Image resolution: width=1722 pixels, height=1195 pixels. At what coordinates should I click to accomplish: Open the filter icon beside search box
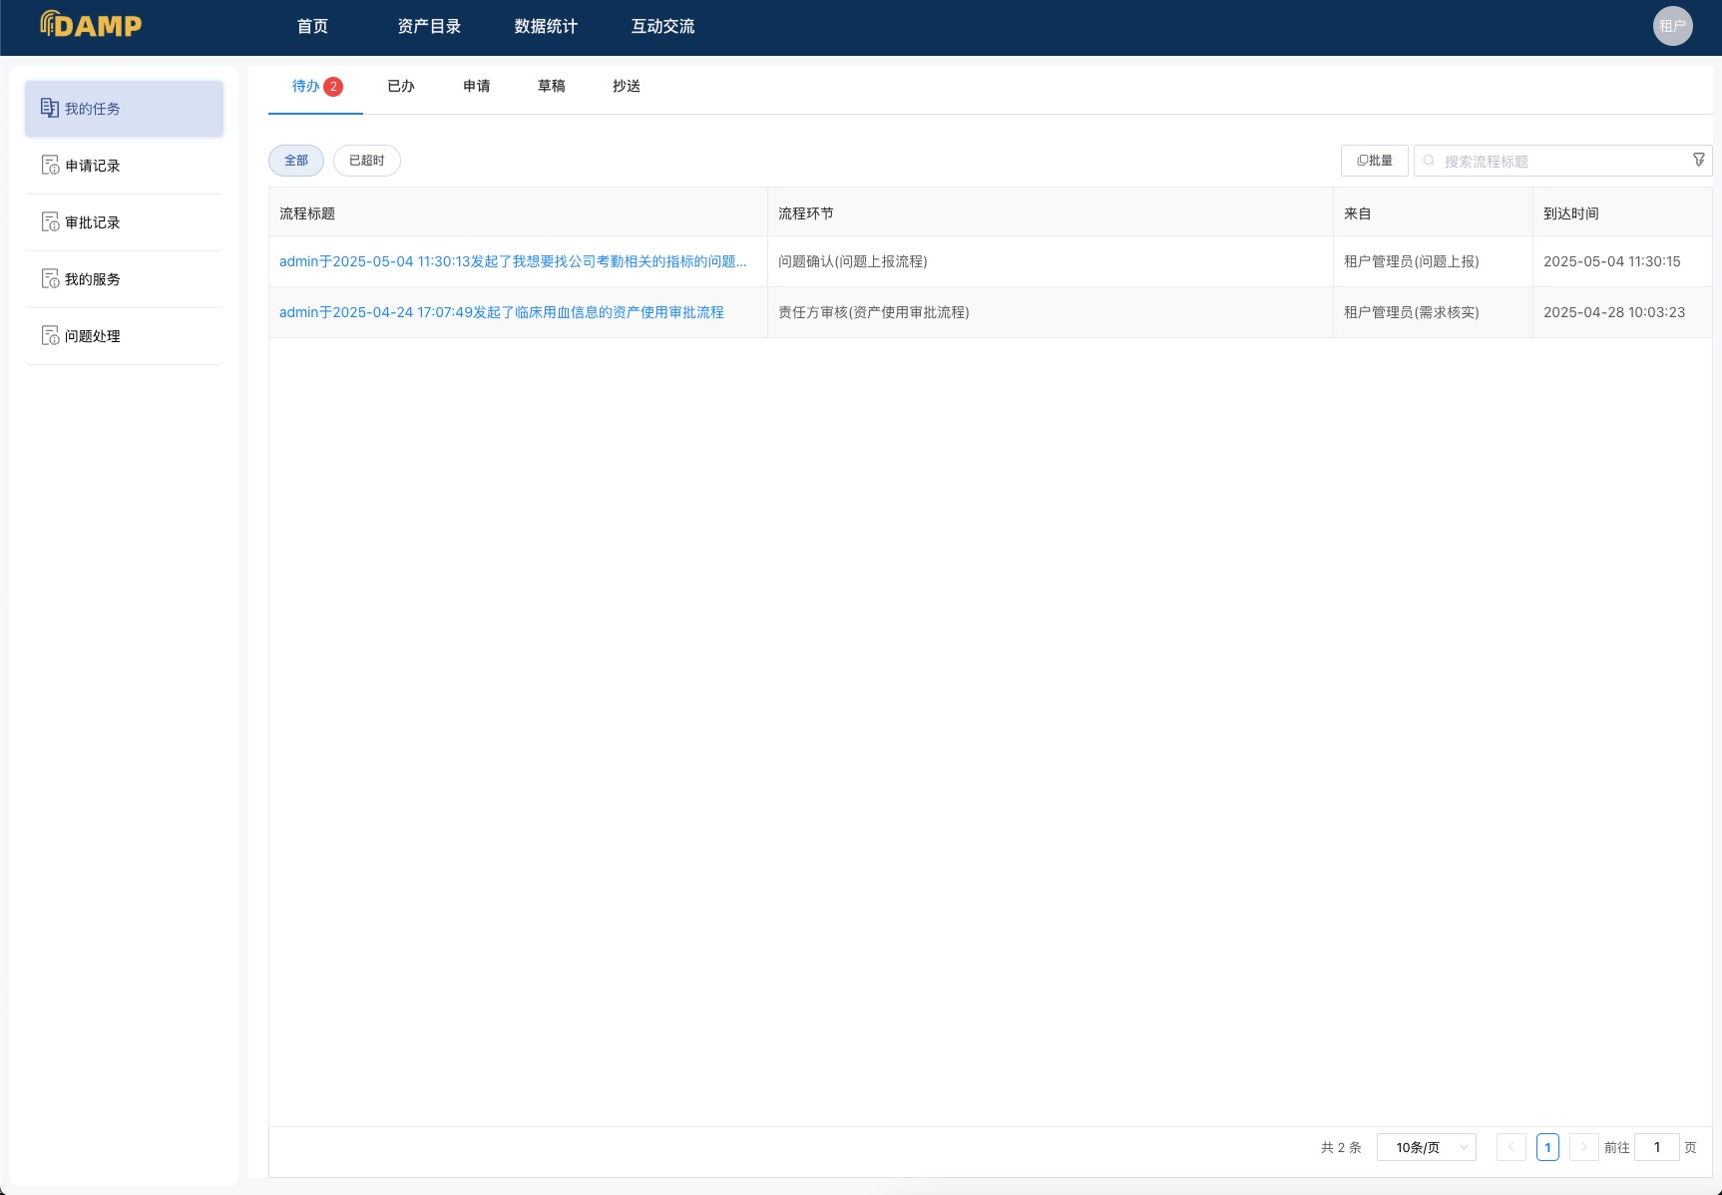[1698, 159]
